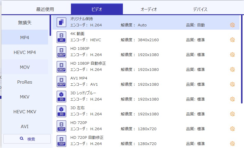Choose the HD 1080P preset title

tap(80, 49)
